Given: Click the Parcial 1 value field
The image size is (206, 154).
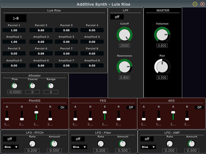Looking at the screenshot, I should coord(14,30).
